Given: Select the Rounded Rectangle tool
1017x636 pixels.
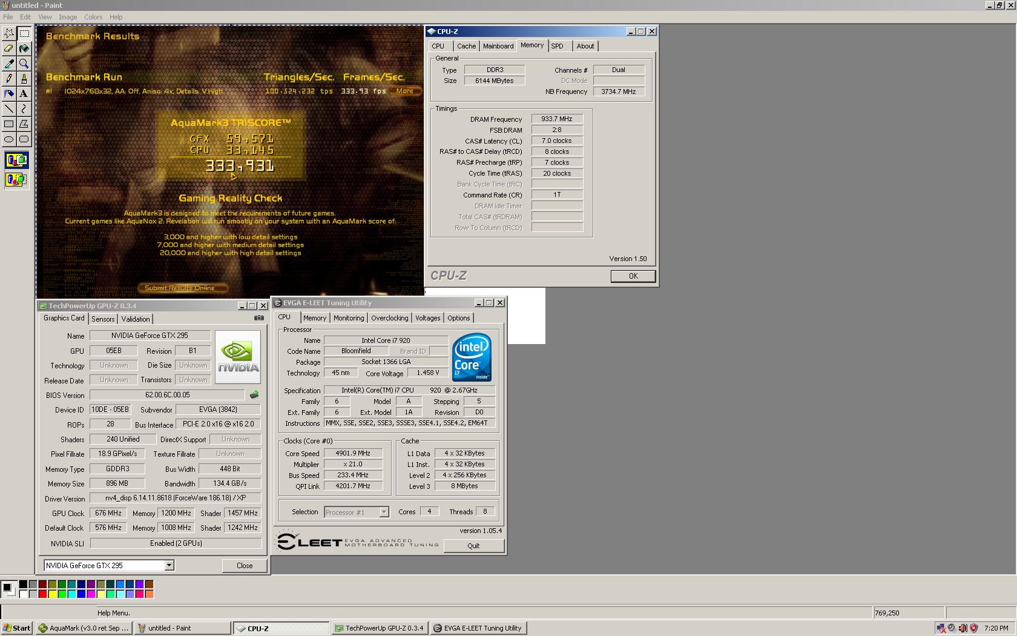Looking at the screenshot, I should pos(24,139).
